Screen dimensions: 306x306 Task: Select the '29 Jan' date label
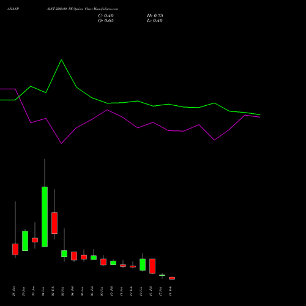click(x=24, y=291)
